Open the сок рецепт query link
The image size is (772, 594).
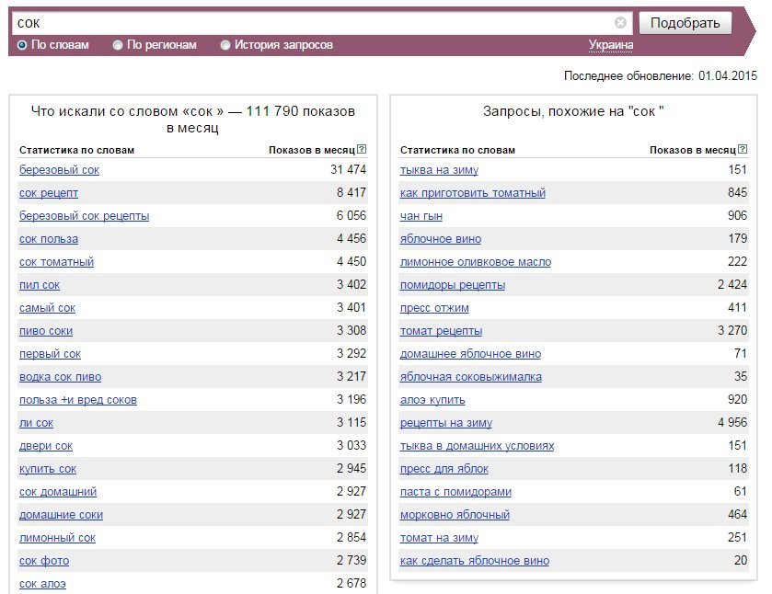pos(49,193)
